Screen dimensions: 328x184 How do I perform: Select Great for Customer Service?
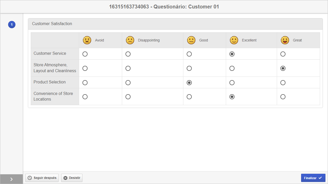coord(283,54)
